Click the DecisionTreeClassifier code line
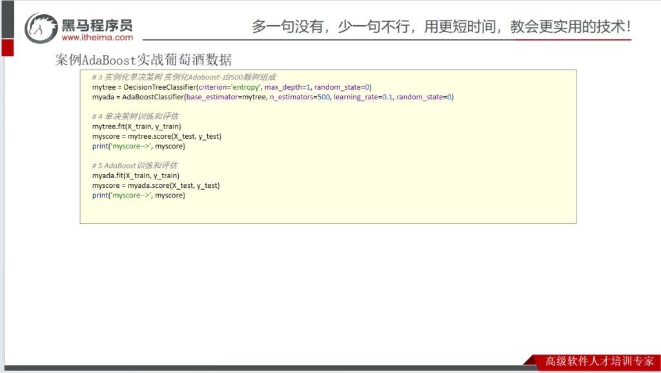Screen dimensions: 661x373 pos(232,86)
